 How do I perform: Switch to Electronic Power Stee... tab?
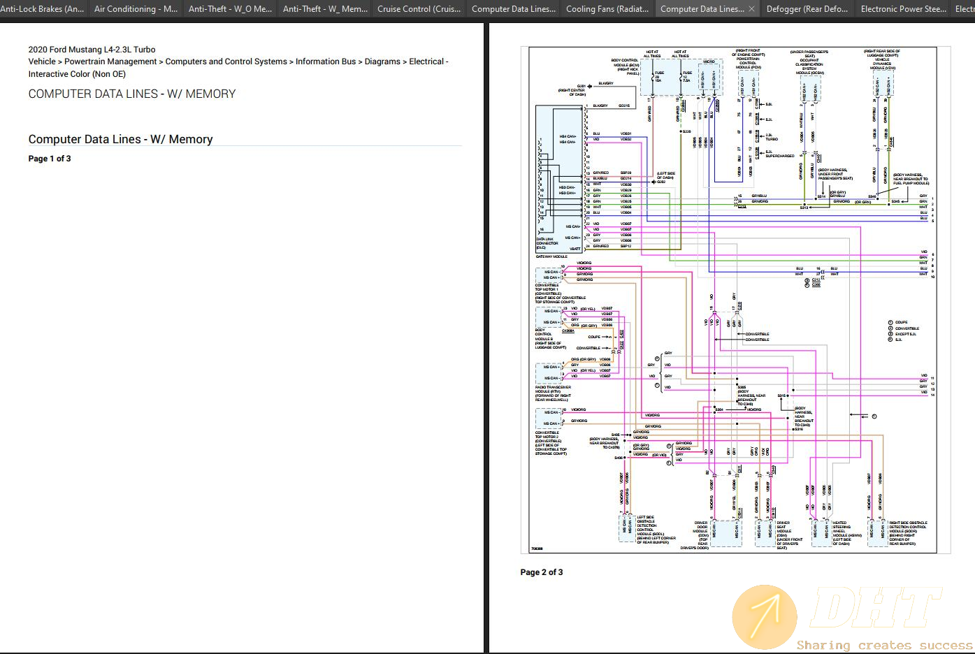pos(903,9)
